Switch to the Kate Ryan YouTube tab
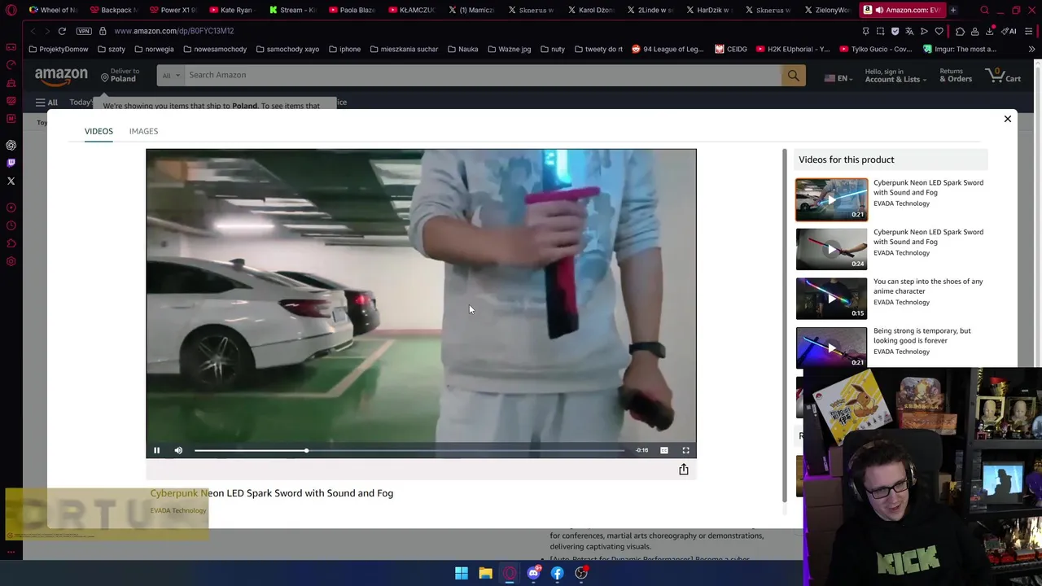The width and height of the screenshot is (1042, 586). (x=232, y=10)
